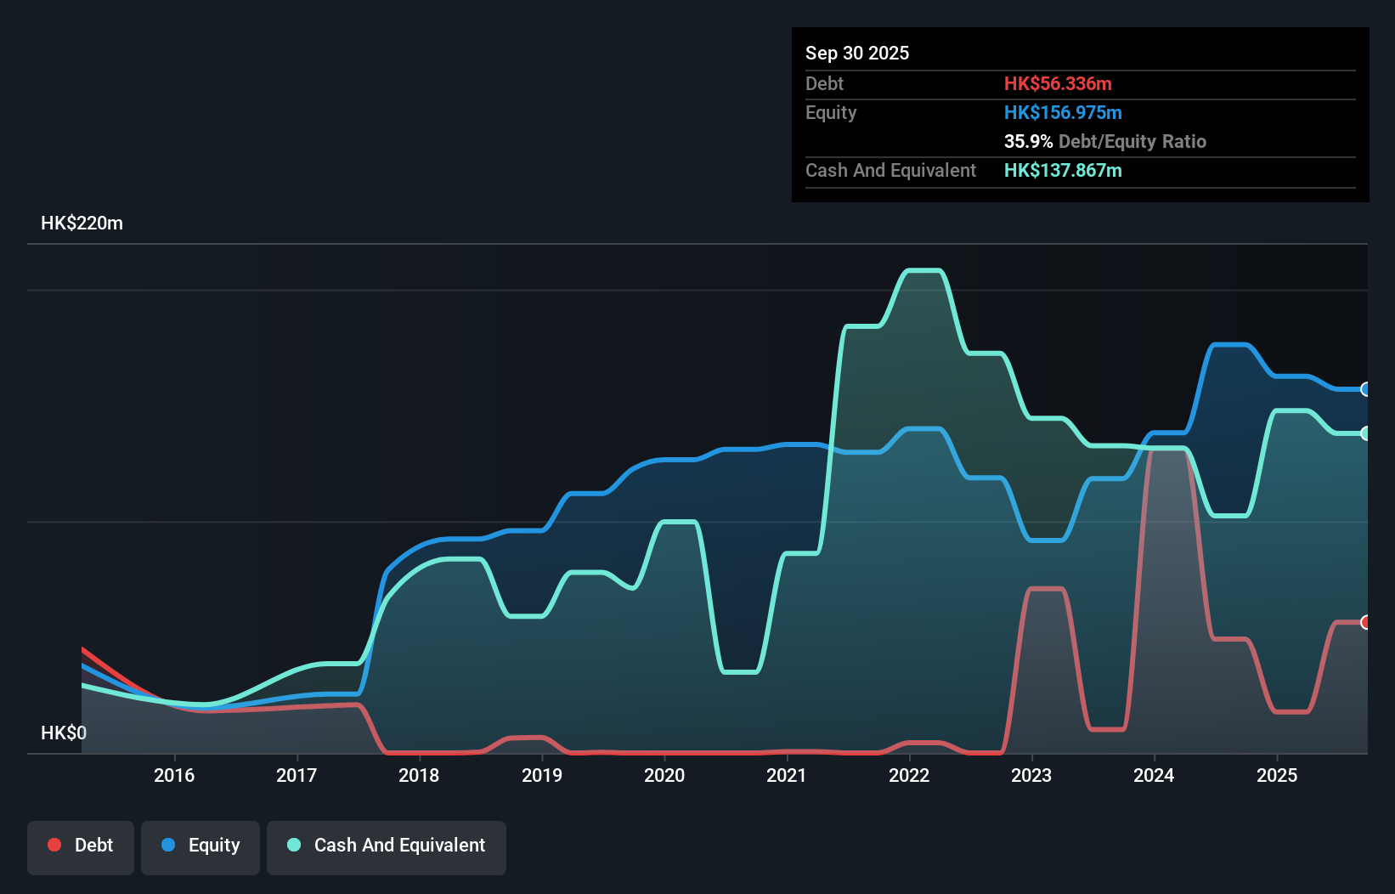Open details for the Cash And Equivalent tooltip row
Image resolution: width=1395 pixels, height=894 pixels.
890,170
